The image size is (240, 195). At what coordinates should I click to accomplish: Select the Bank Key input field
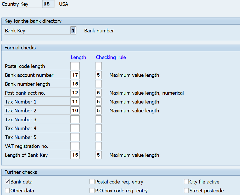pos(73,31)
